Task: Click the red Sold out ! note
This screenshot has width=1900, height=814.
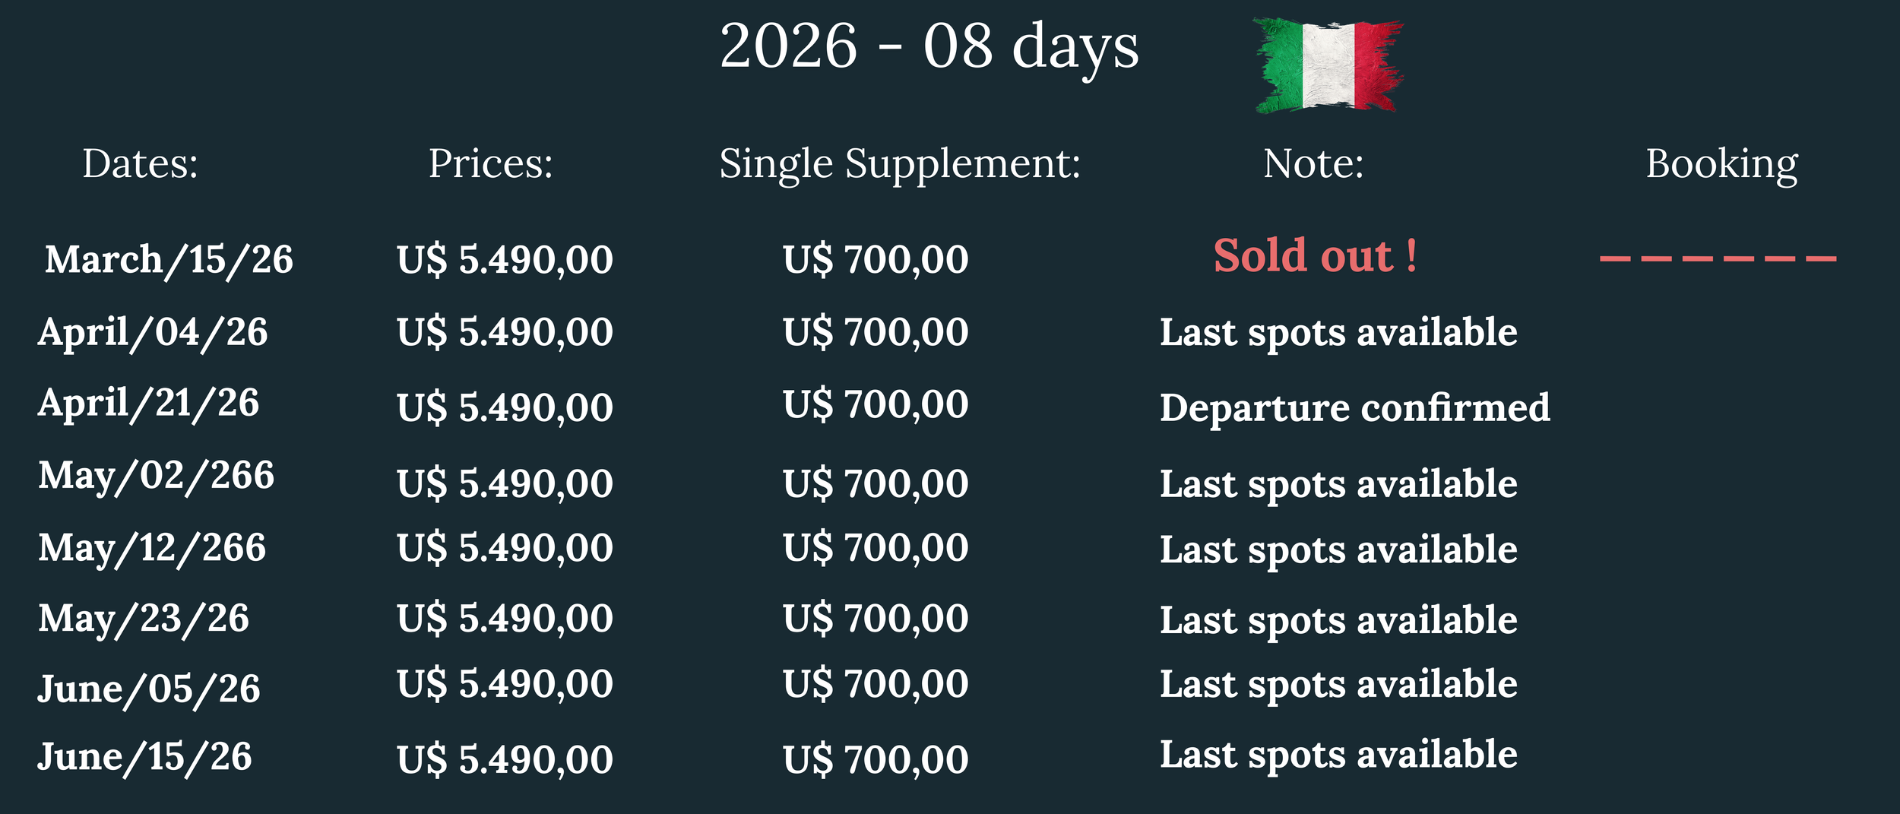Action: 1315,255
